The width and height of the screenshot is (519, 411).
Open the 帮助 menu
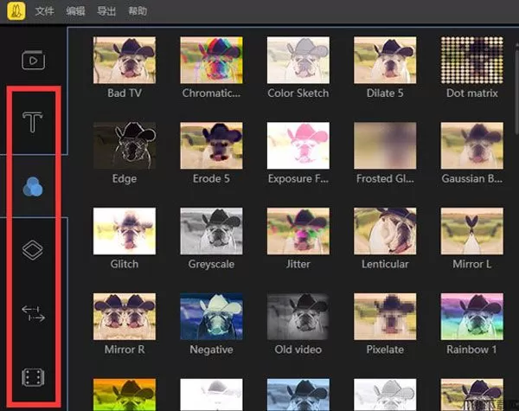(x=137, y=12)
